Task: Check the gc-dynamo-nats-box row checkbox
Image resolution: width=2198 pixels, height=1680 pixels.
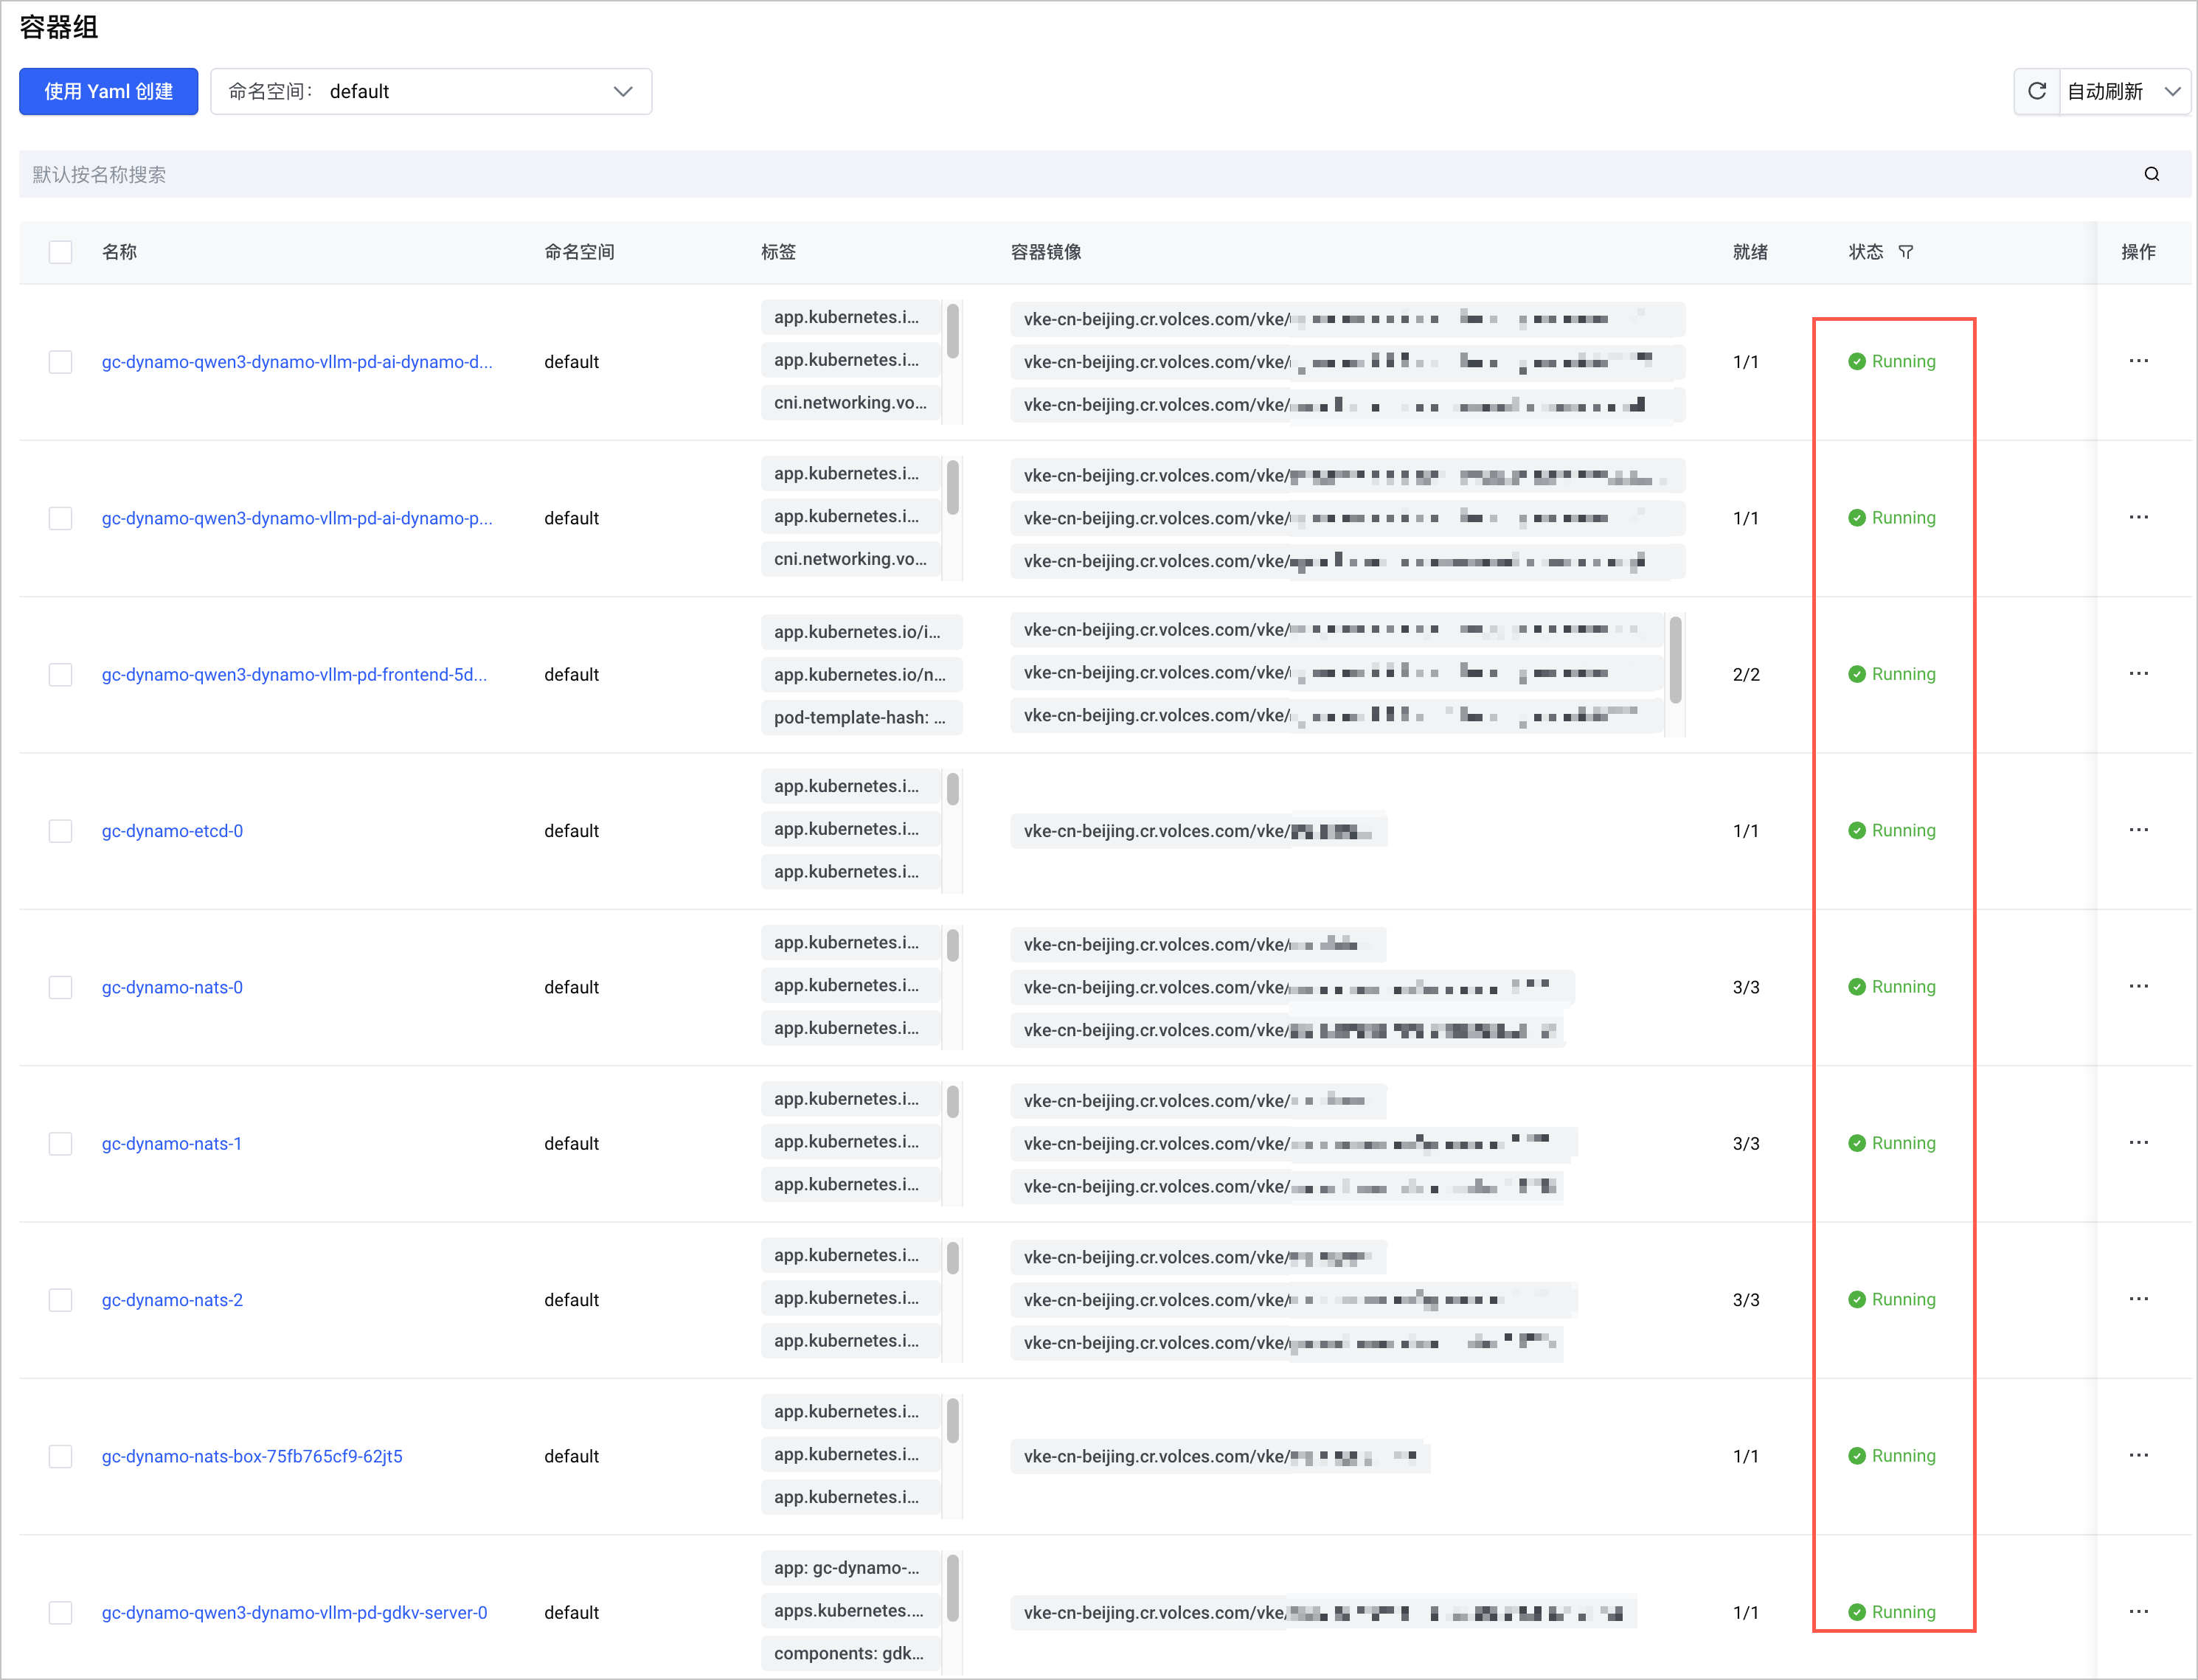Action: coord(61,1456)
